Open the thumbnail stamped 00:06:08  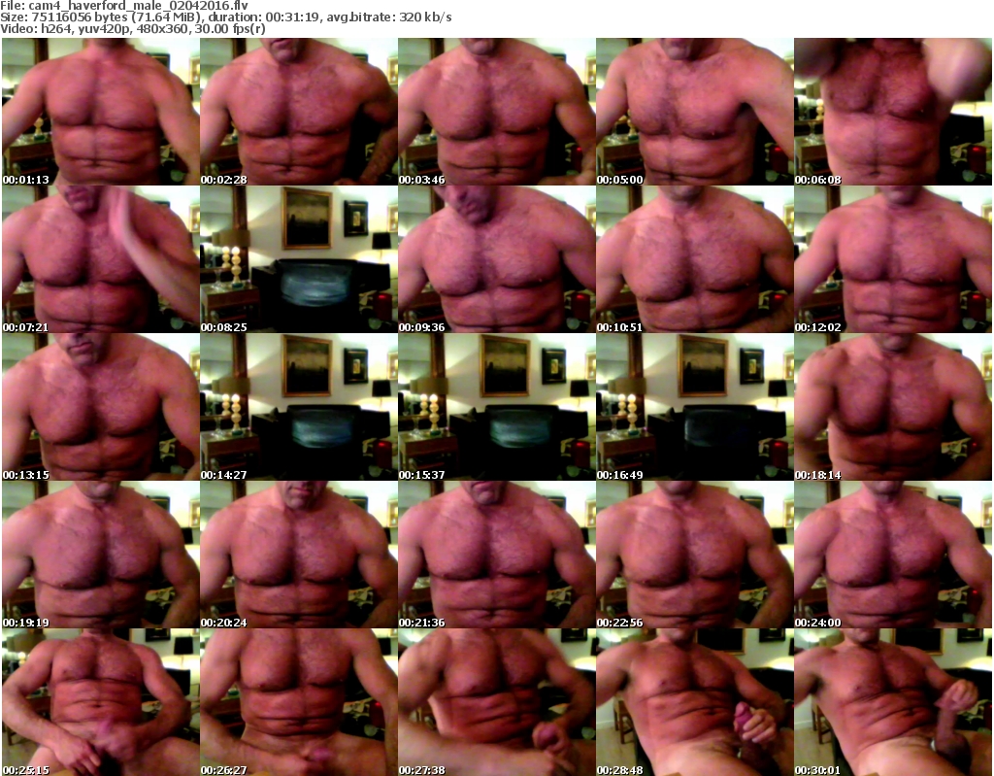click(893, 112)
